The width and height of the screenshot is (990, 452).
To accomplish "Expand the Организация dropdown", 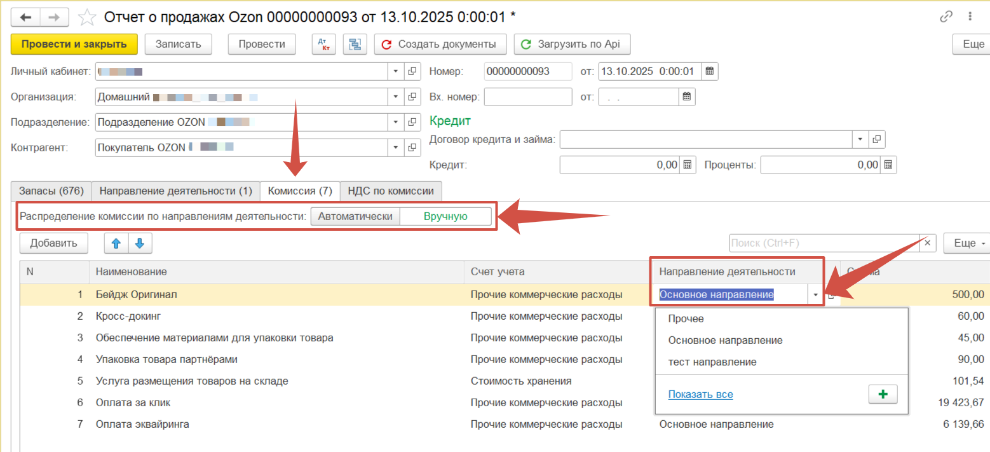I will 396,97.
